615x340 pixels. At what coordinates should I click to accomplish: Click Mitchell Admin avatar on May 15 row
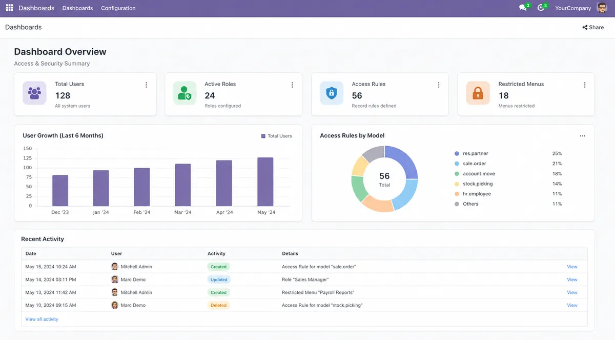tap(115, 267)
